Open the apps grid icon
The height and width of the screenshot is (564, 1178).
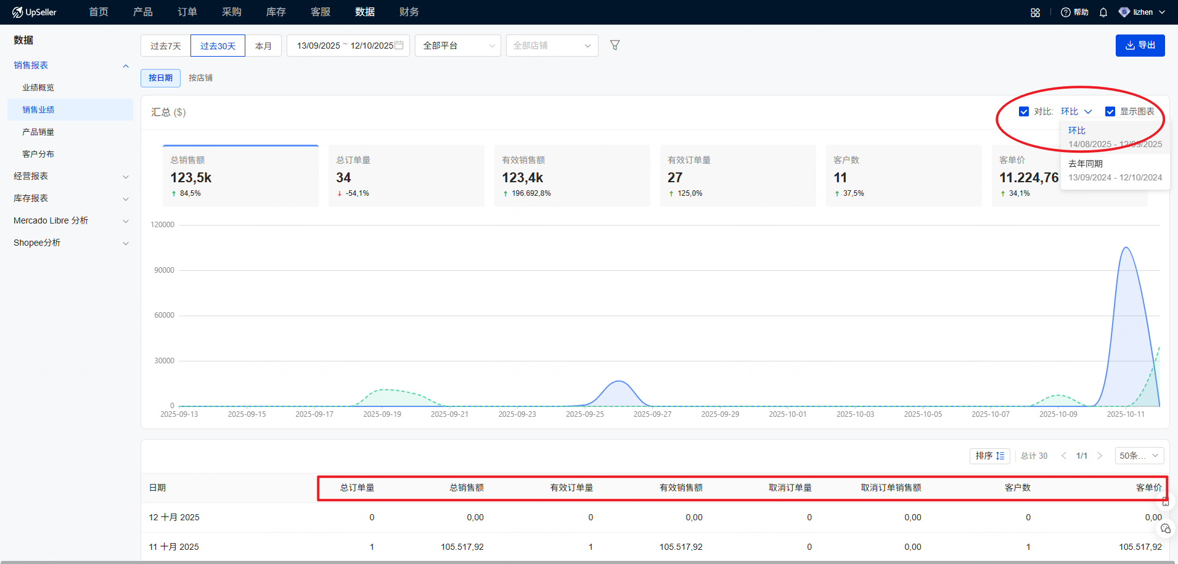1035,12
